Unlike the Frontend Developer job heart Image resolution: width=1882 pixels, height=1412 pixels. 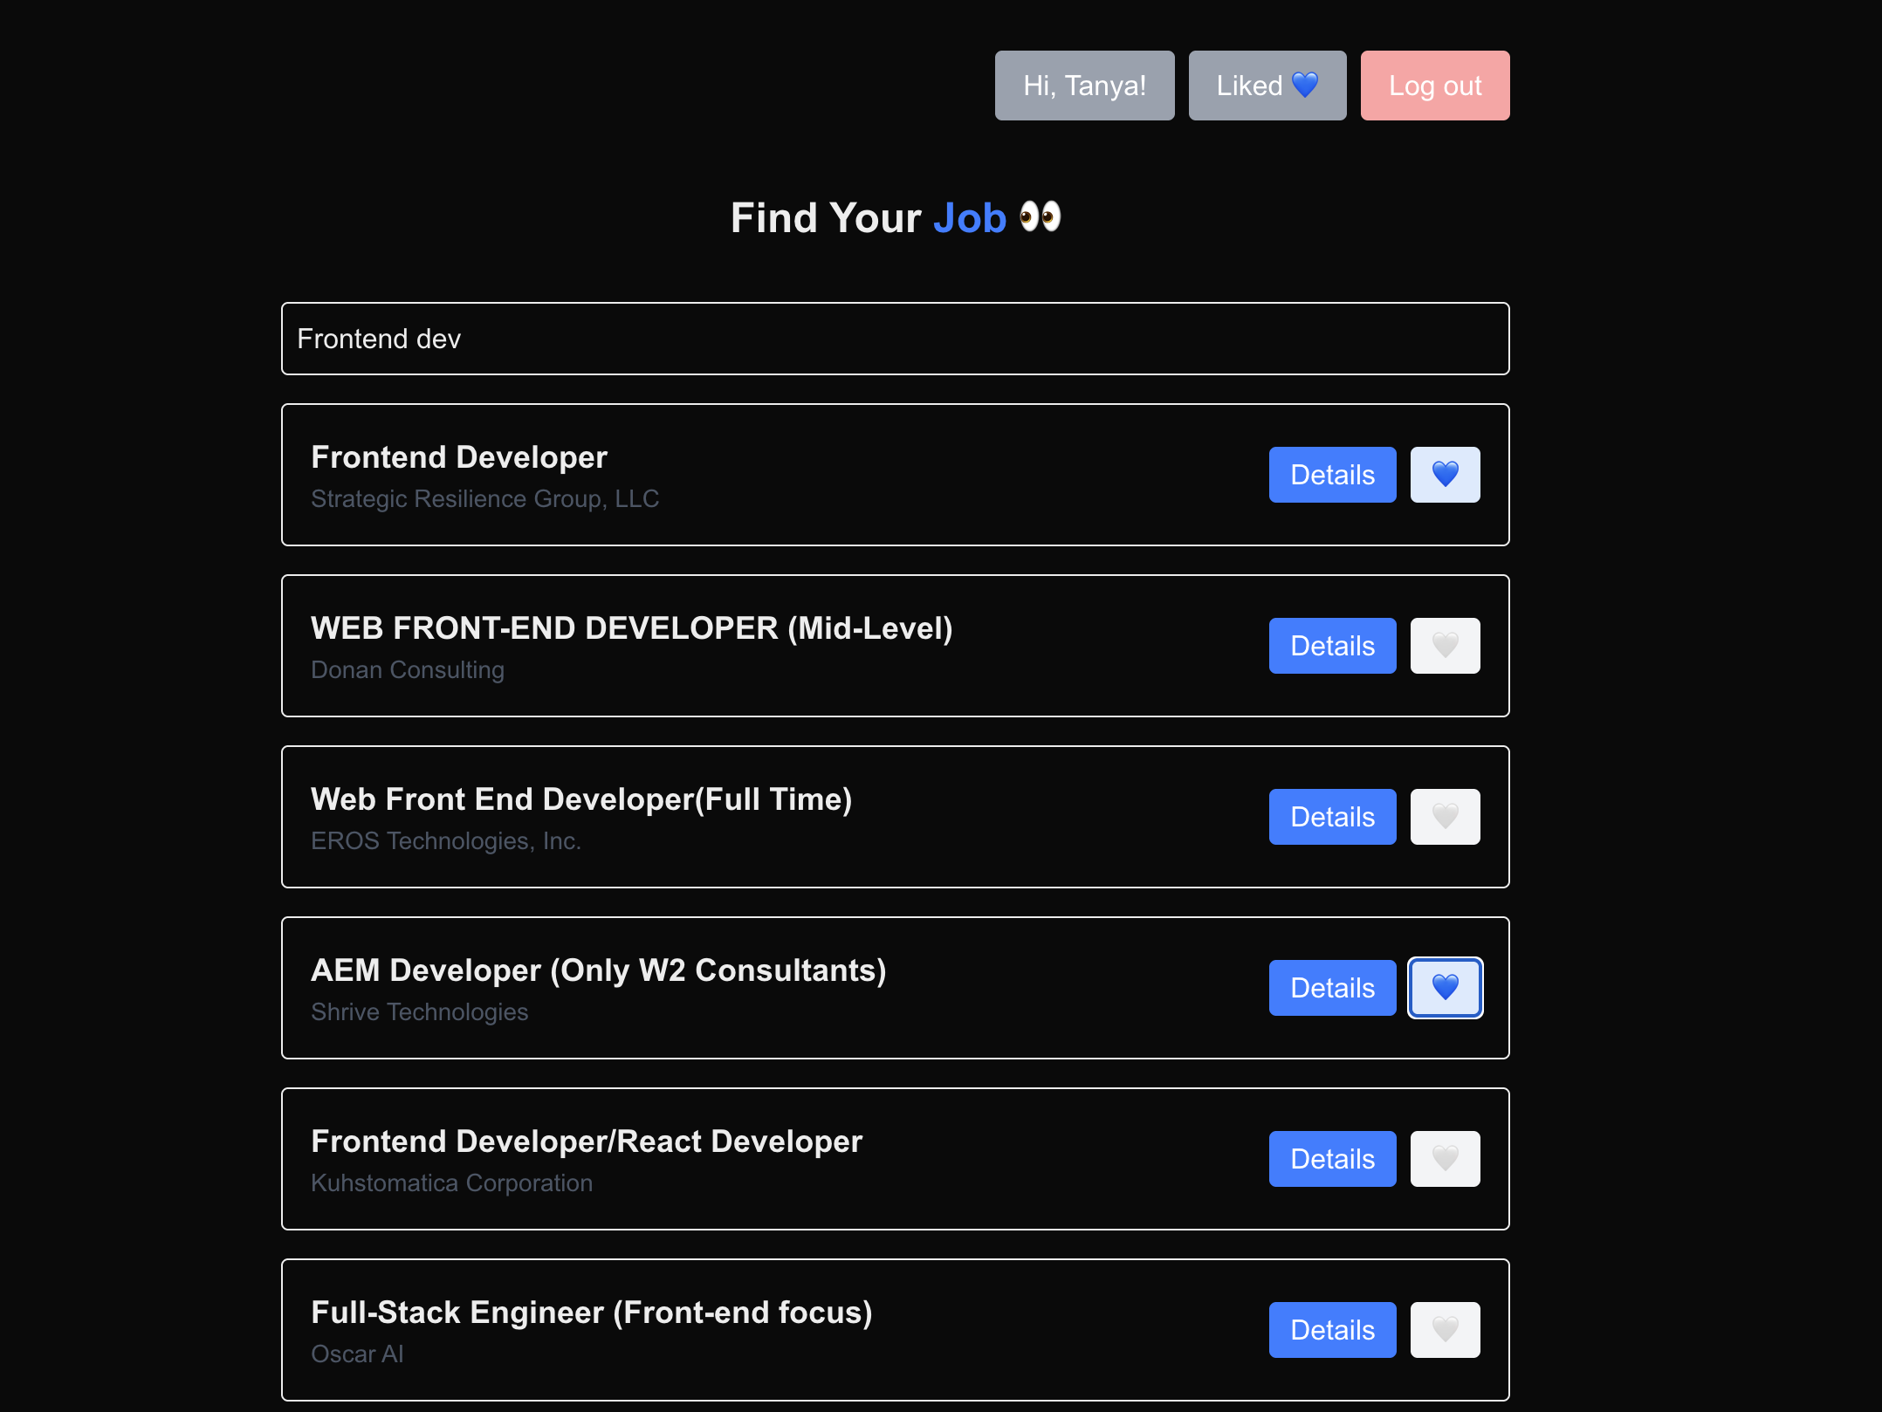click(x=1445, y=475)
